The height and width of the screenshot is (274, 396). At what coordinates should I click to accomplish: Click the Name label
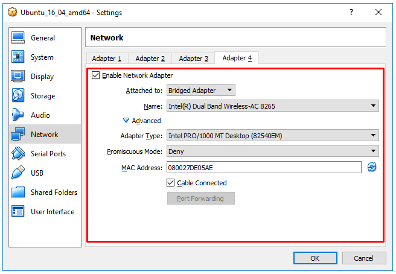click(x=153, y=106)
